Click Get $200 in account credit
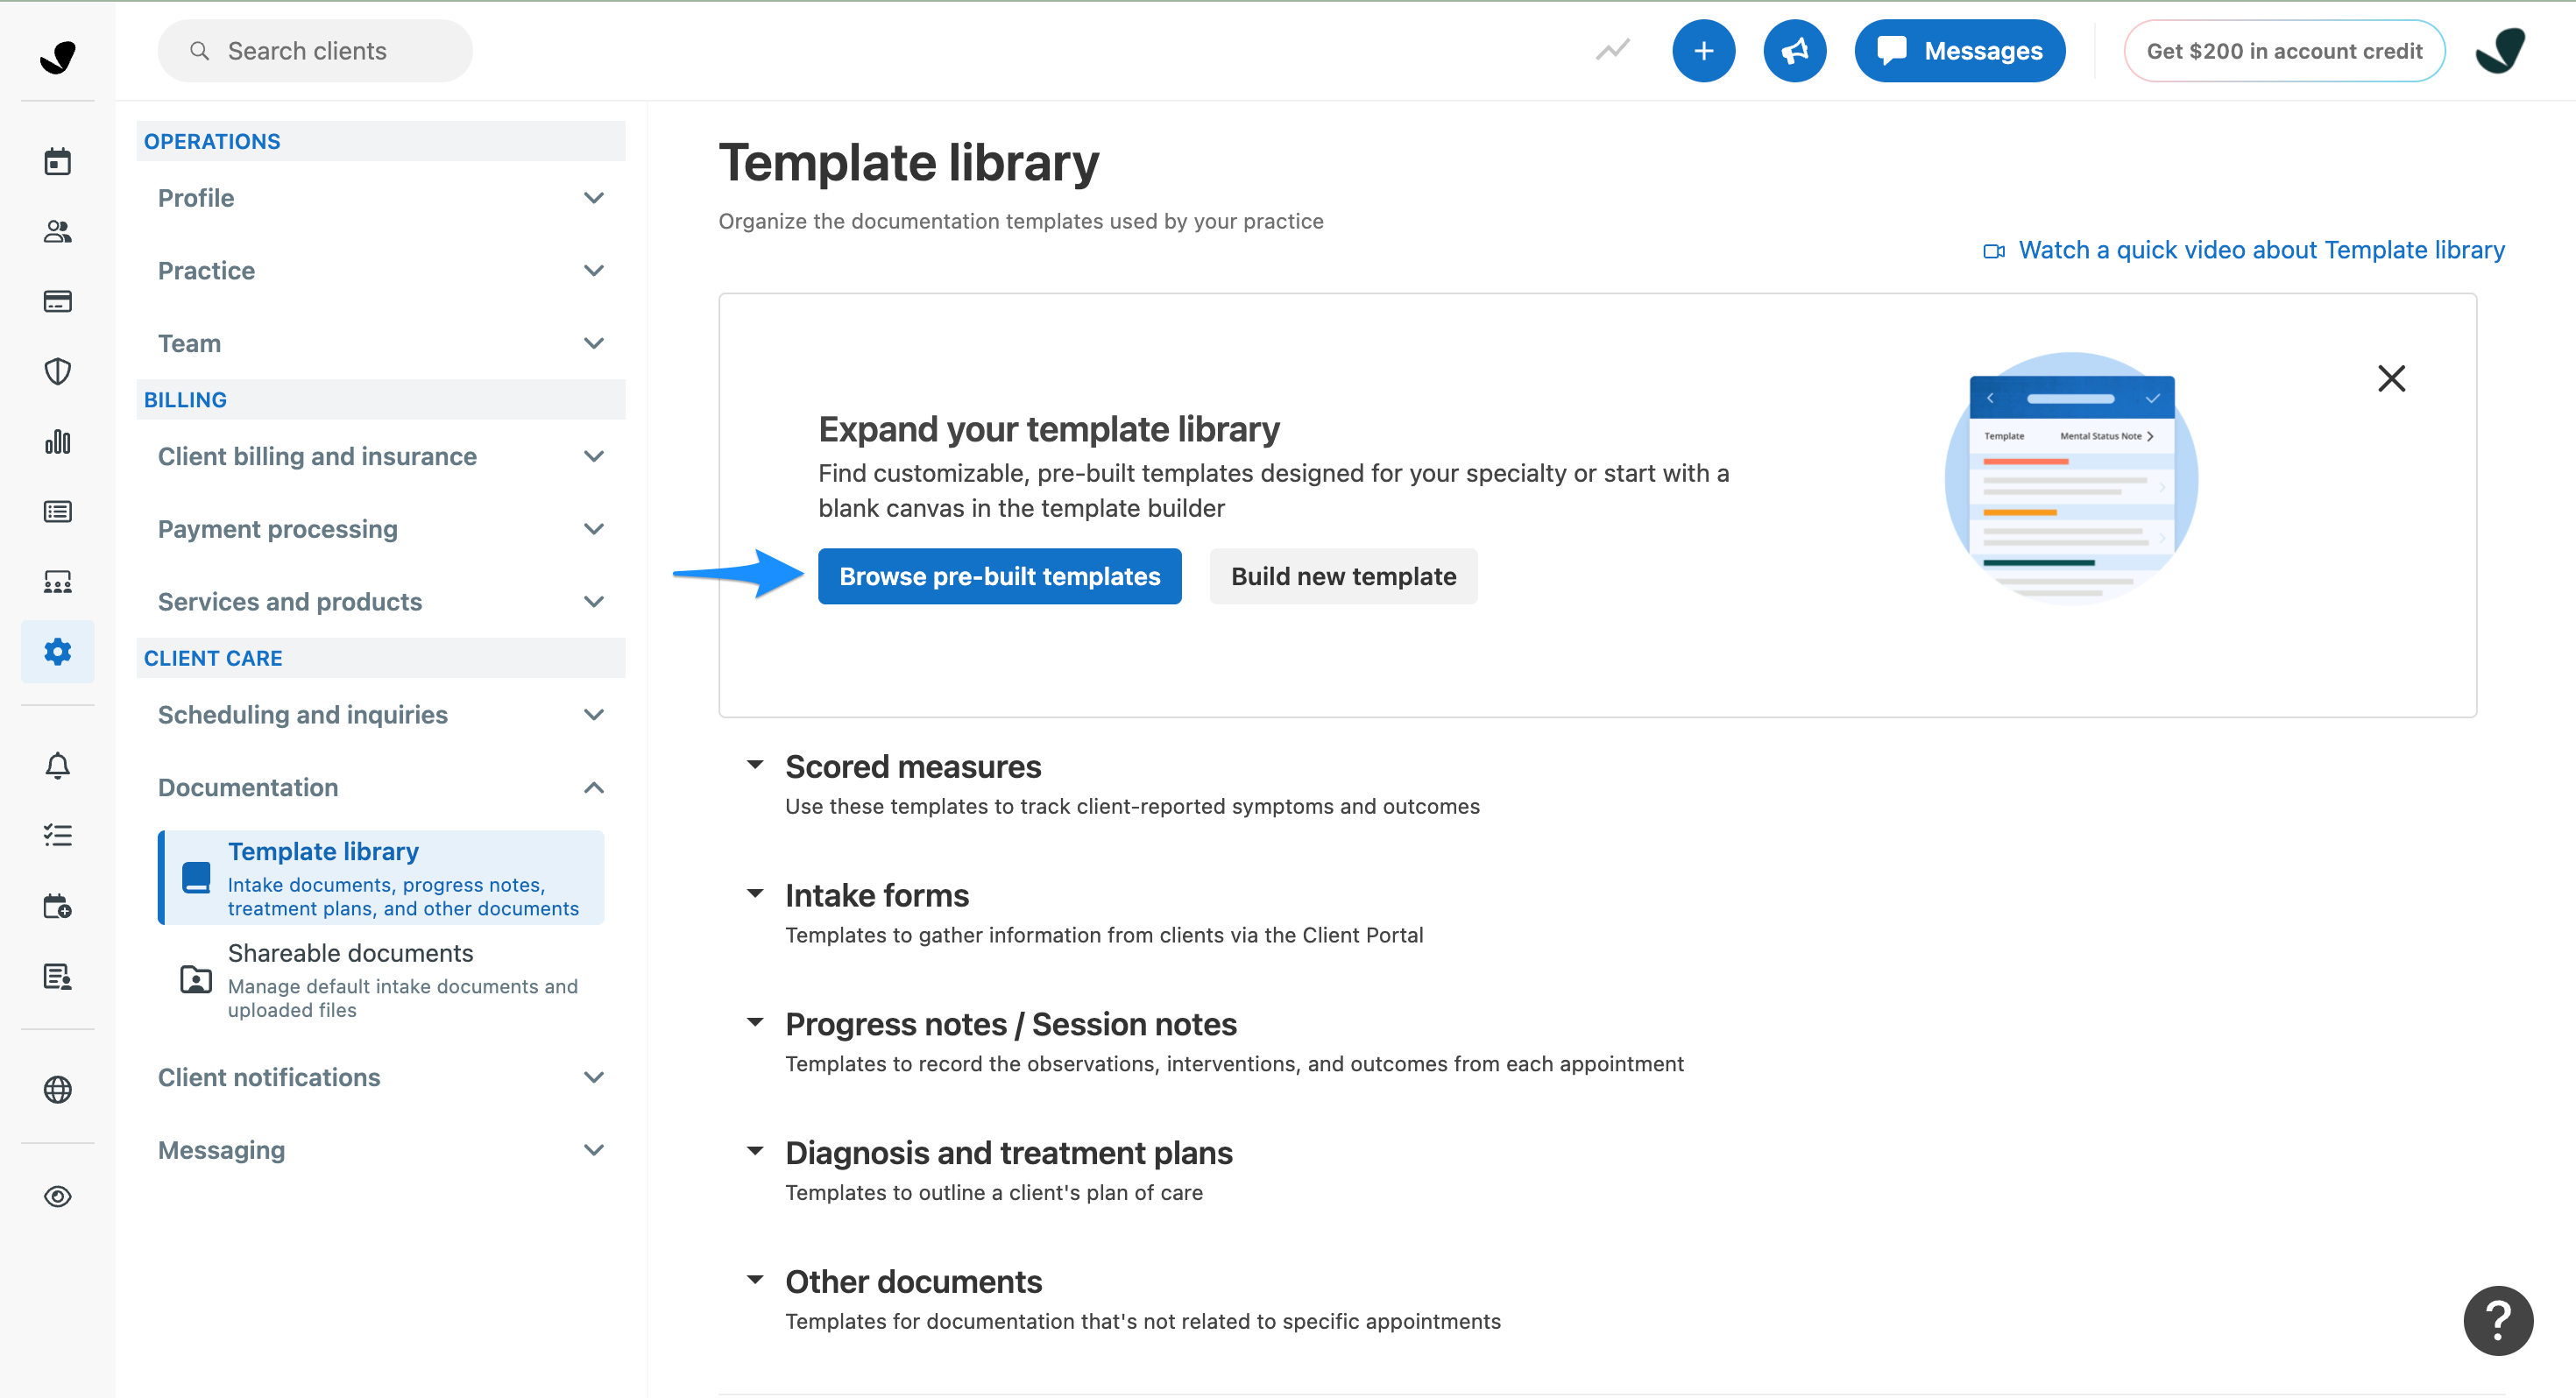 [2284, 50]
